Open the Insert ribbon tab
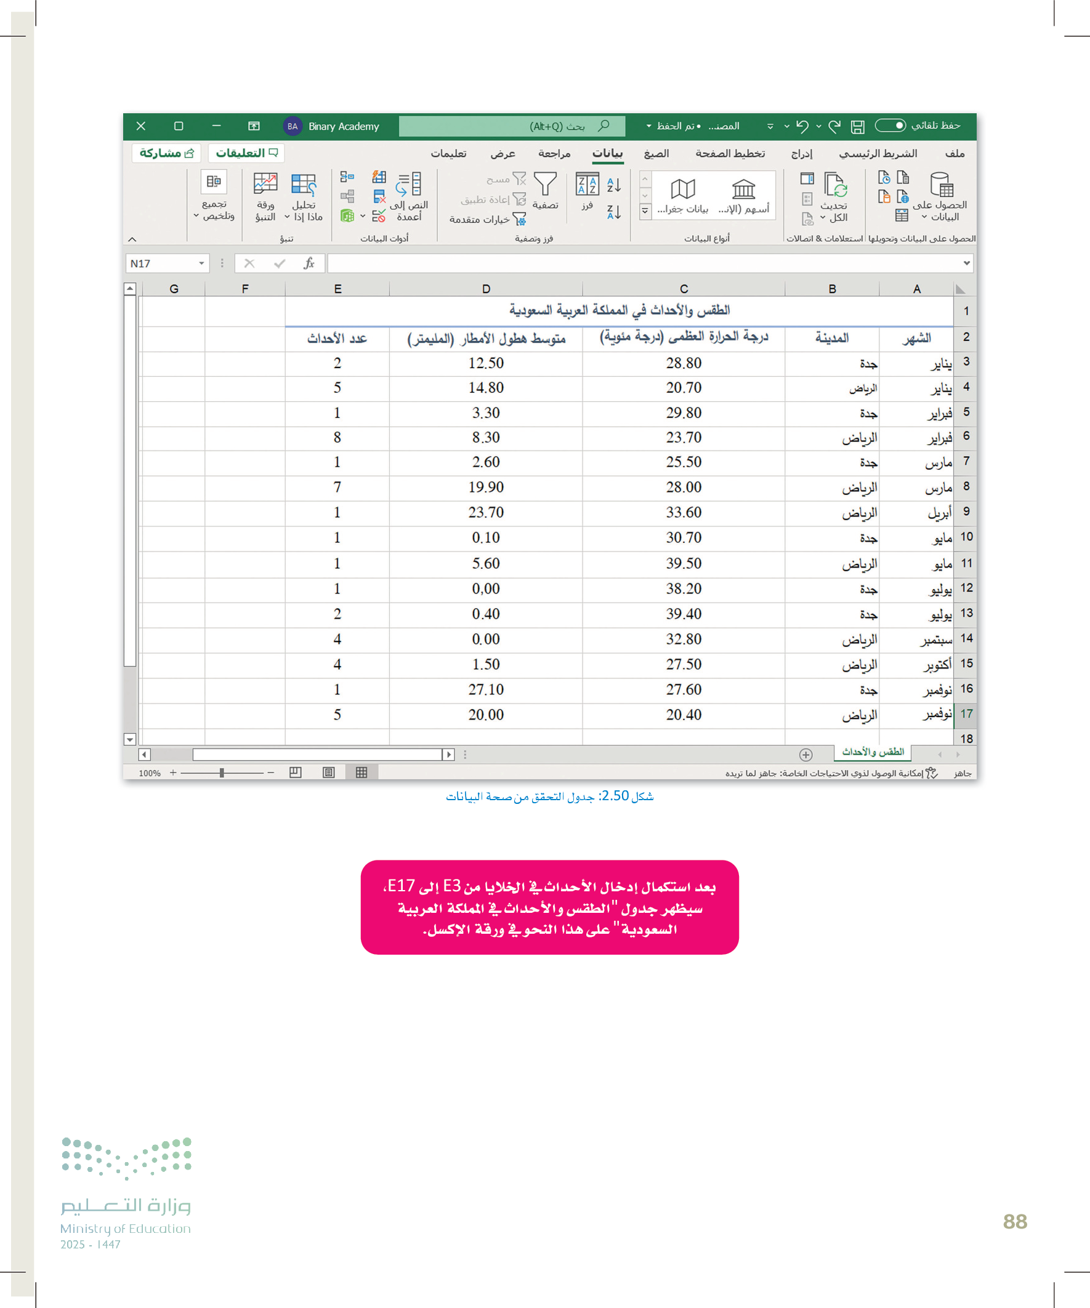1090x1308 pixels. tap(801, 153)
